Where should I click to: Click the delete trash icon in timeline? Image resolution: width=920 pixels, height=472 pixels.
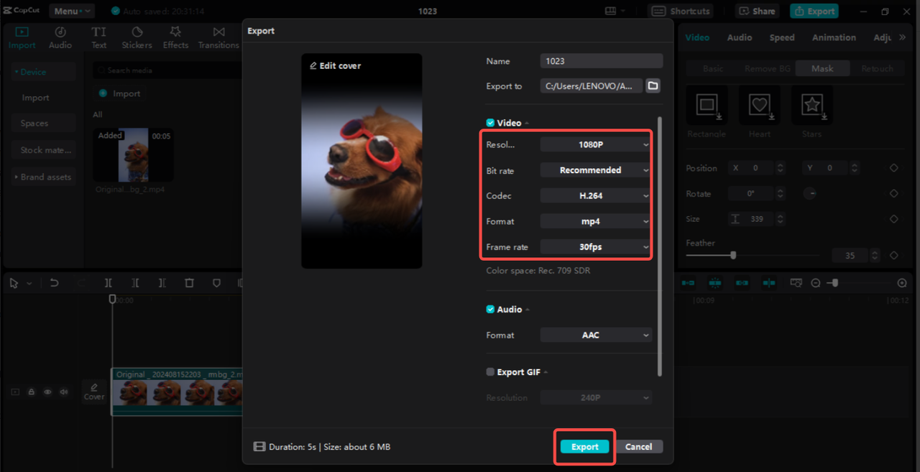pyautogui.click(x=189, y=283)
